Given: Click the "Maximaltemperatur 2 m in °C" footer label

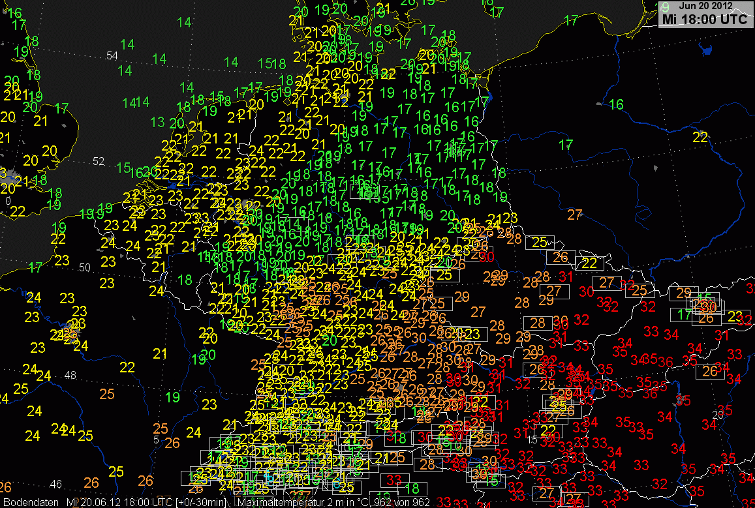Looking at the screenshot, I should click(x=301, y=503).
